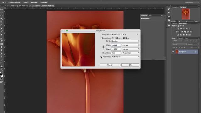This screenshot has height=113, width=201.
Task: Add a Levels adjustment
Action: (181, 29)
